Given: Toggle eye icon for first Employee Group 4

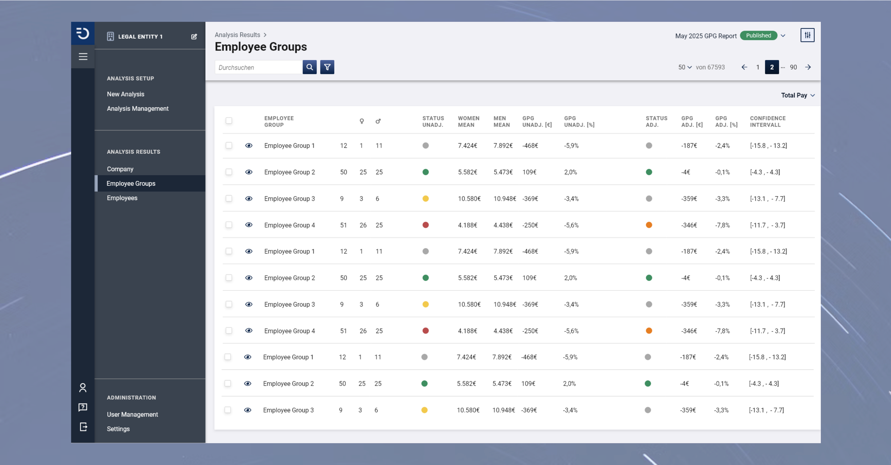Looking at the screenshot, I should (249, 225).
